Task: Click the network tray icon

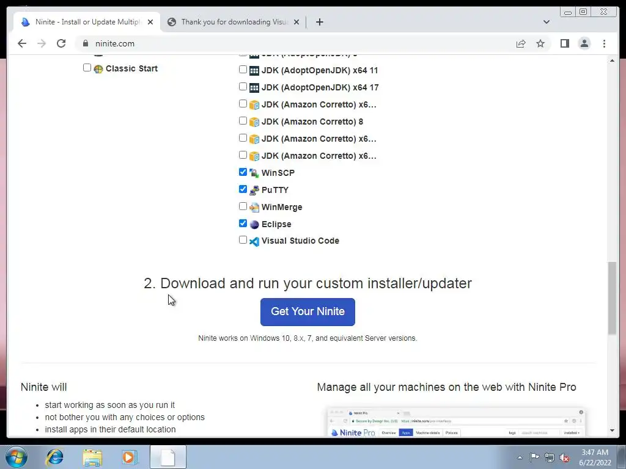Action: [550, 457]
